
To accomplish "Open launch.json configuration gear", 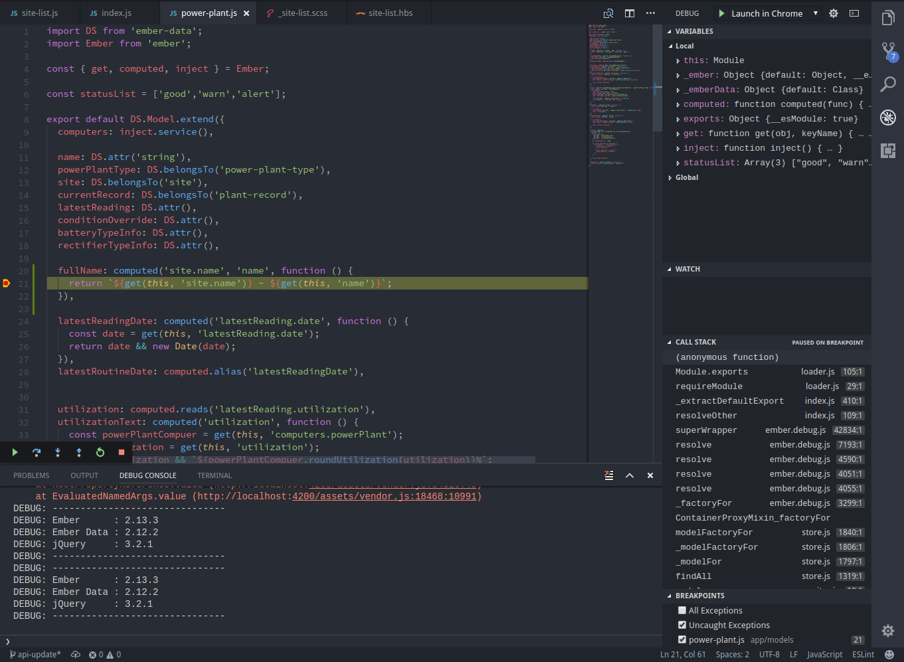I will (834, 13).
